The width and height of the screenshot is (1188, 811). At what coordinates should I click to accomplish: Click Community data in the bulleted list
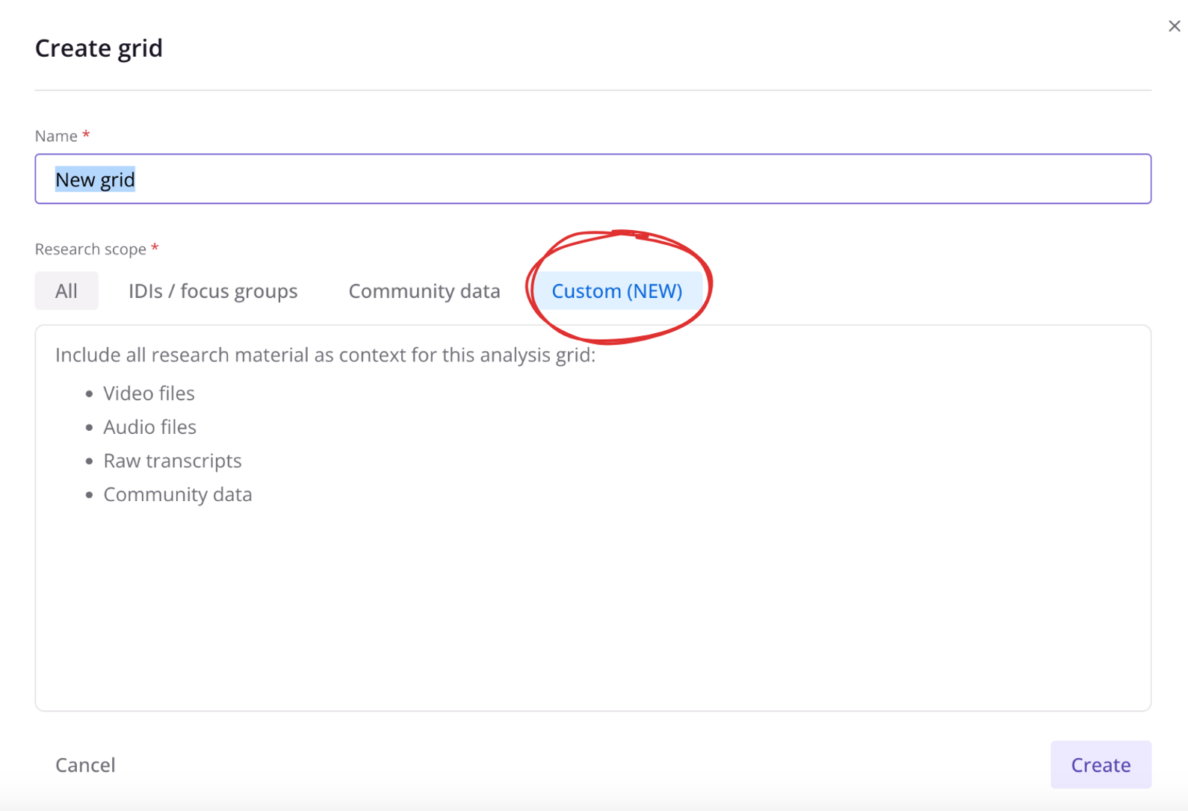[178, 494]
